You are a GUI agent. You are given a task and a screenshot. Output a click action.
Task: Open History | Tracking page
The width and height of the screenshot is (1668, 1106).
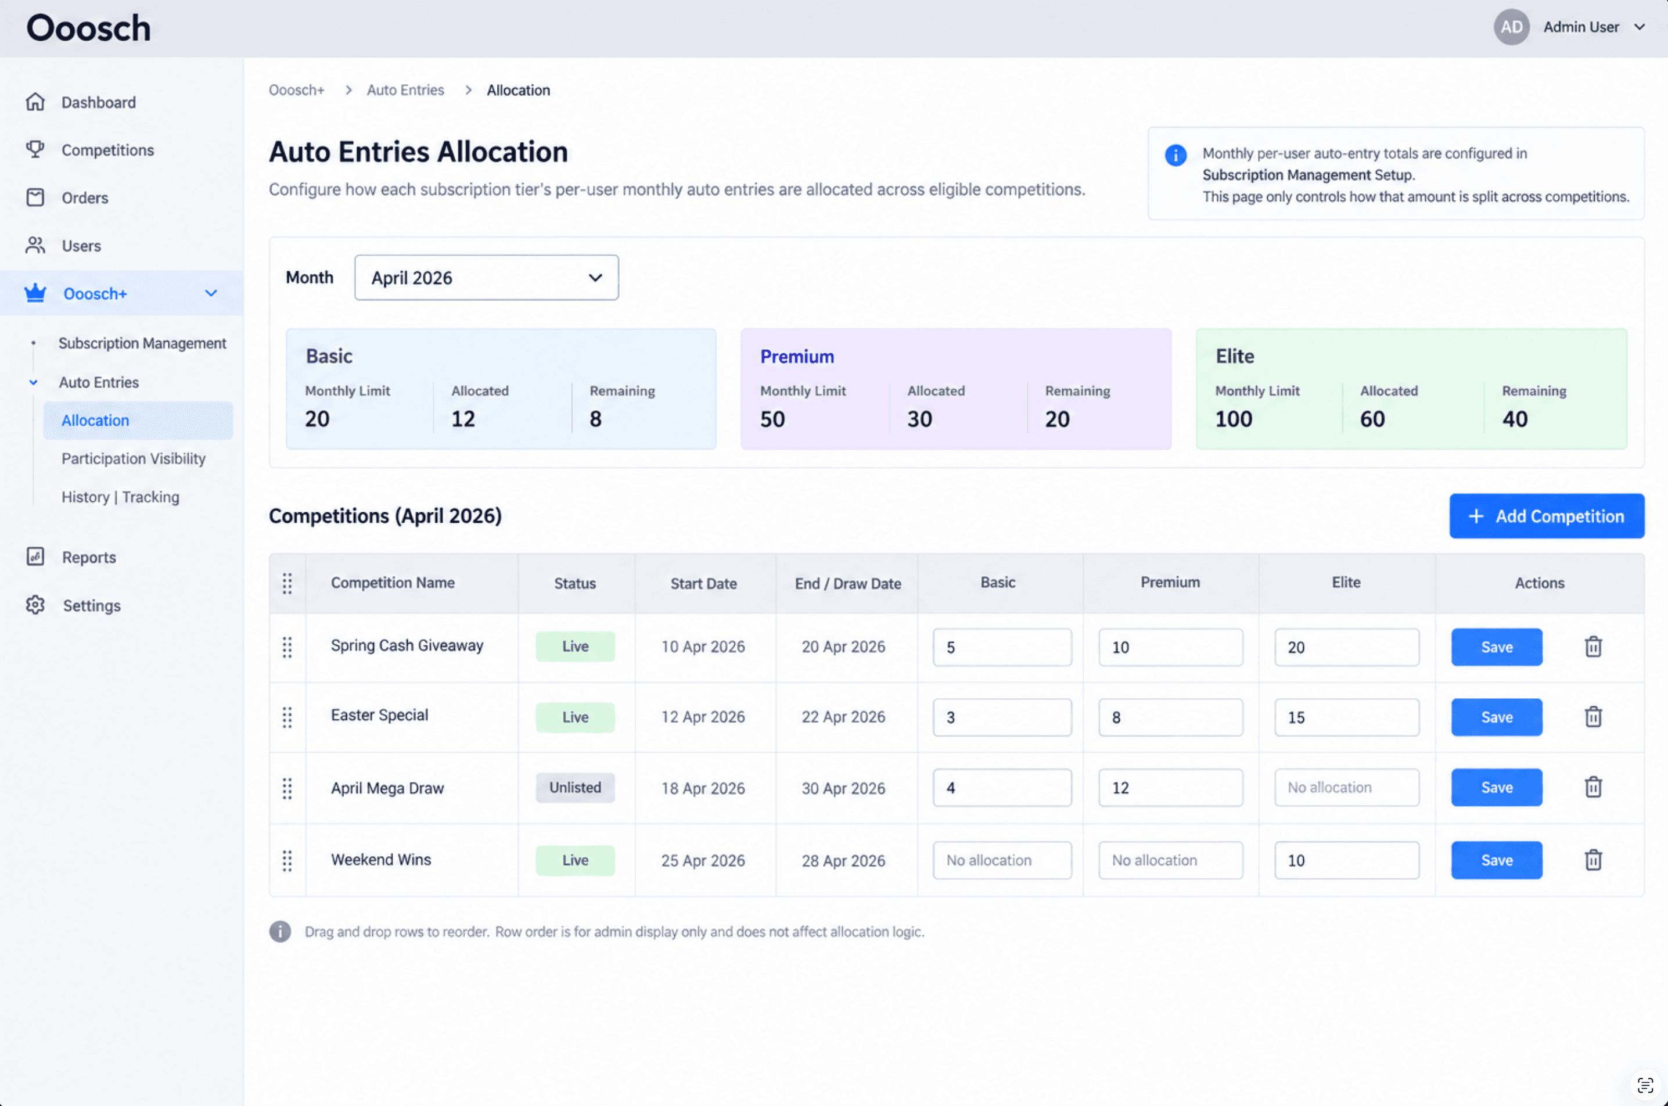point(121,497)
